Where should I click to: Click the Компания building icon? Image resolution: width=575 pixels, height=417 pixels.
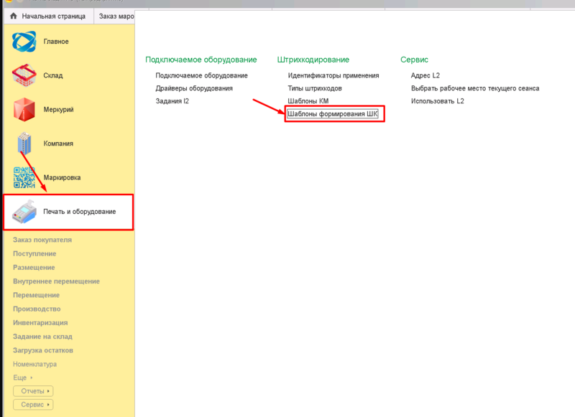[24, 143]
